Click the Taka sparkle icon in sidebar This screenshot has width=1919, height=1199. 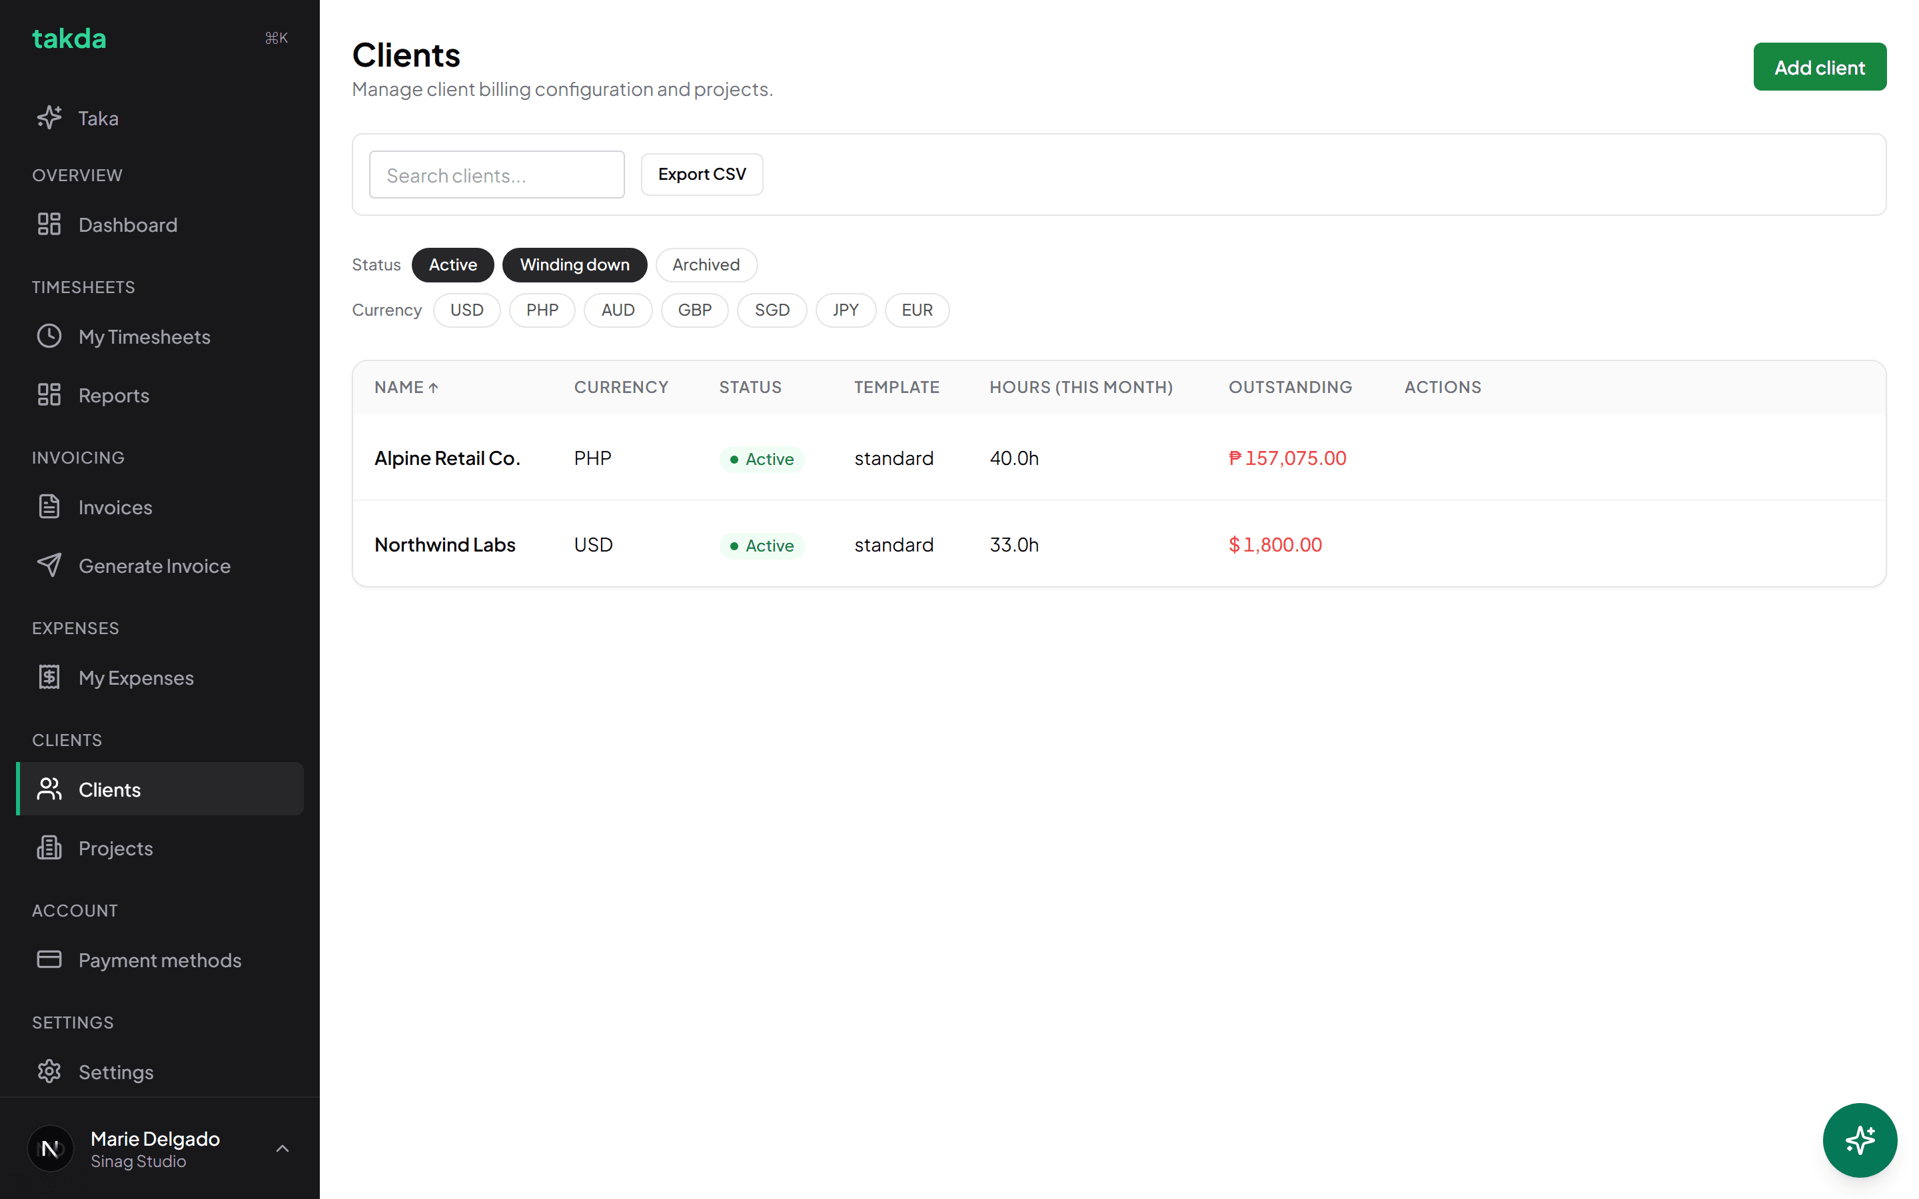(49, 118)
